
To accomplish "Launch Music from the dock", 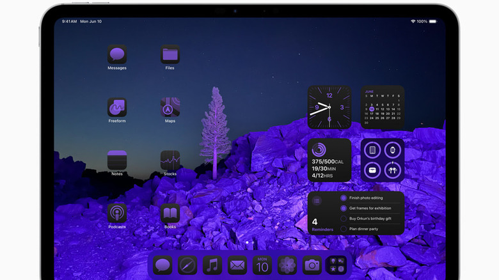I will [x=212, y=265].
